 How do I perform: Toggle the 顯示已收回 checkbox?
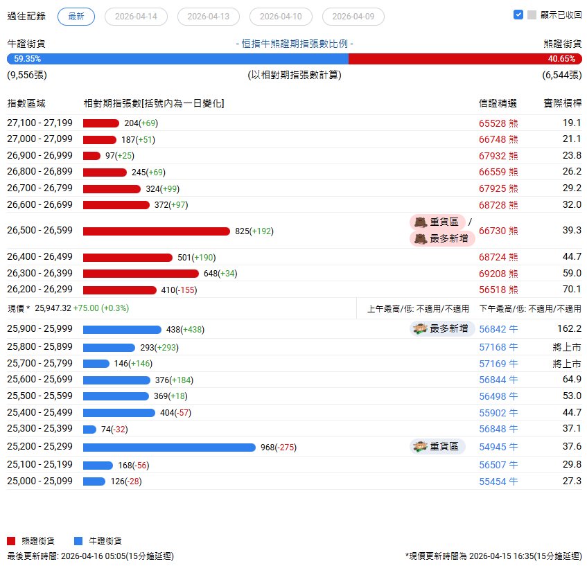pyautogui.click(x=518, y=15)
